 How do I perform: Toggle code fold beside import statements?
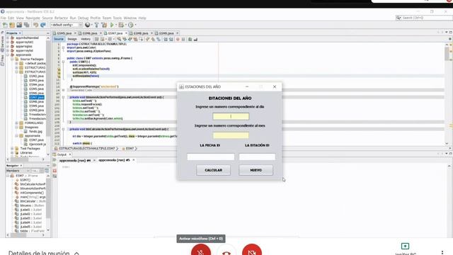pyautogui.click(x=63, y=47)
